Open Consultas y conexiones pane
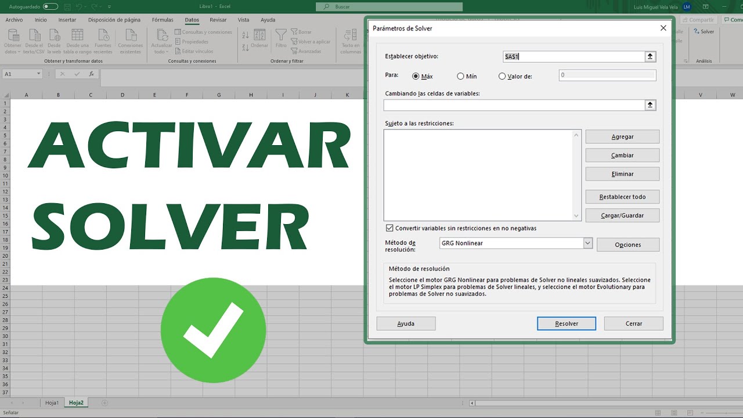This screenshot has width=743, height=418. [x=203, y=32]
